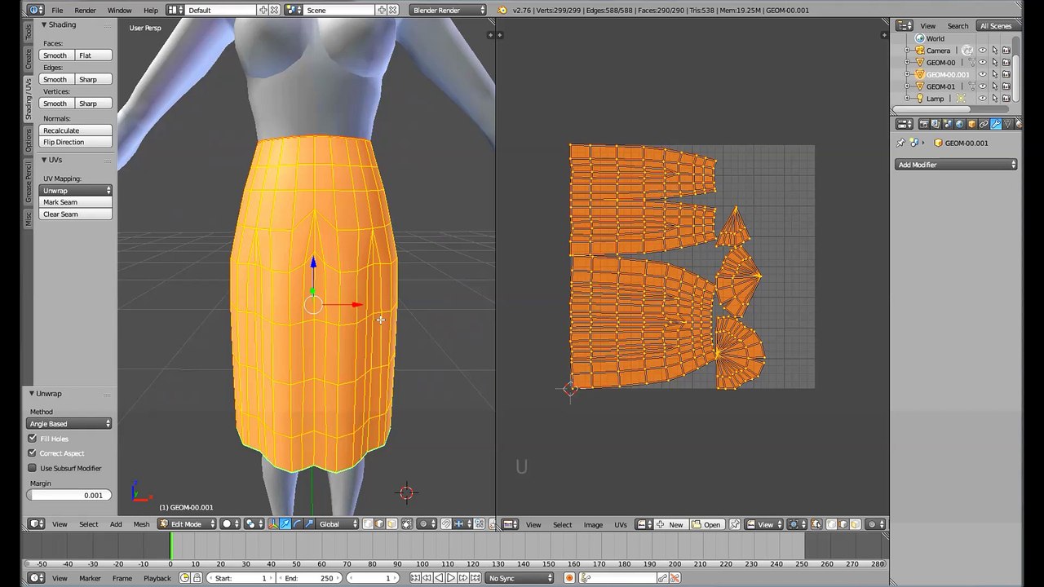The height and width of the screenshot is (587, 1044).
Task: Open the Unwrap dropdown under UV Mapping
Action: coord(76,190)
